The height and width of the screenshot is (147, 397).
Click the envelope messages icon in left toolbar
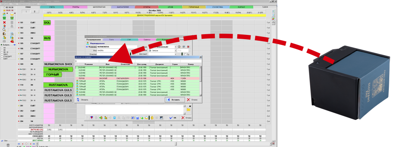pyautogui.click(x=12, y=14)
